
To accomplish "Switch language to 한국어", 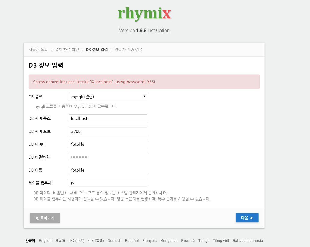I will pos(30,241).
